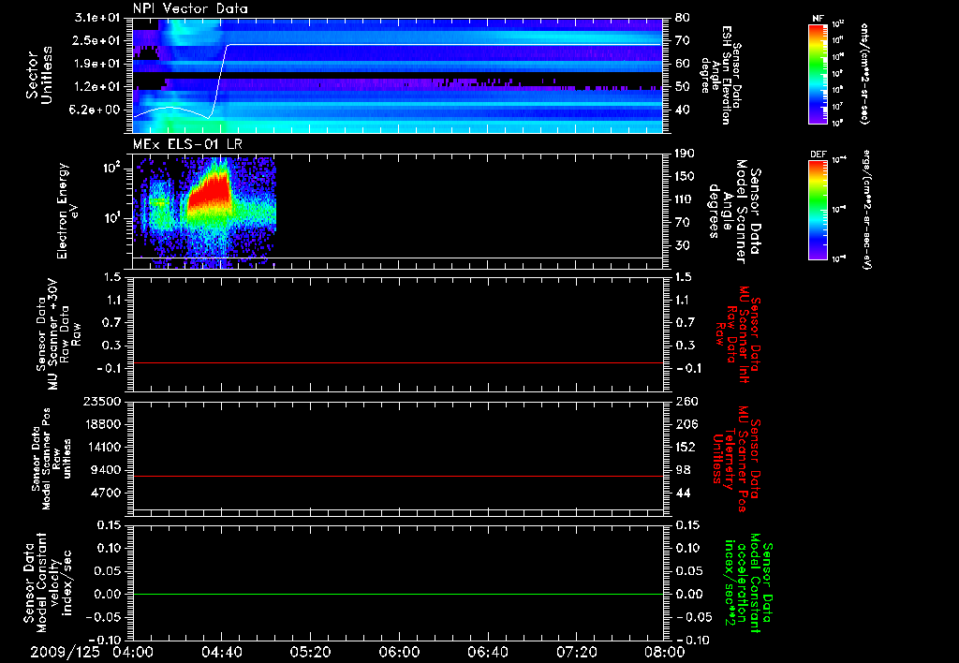Click the "NPI Vector Data" panel title
This screenshot has width=959, height=663.
(x=190, y=8)
